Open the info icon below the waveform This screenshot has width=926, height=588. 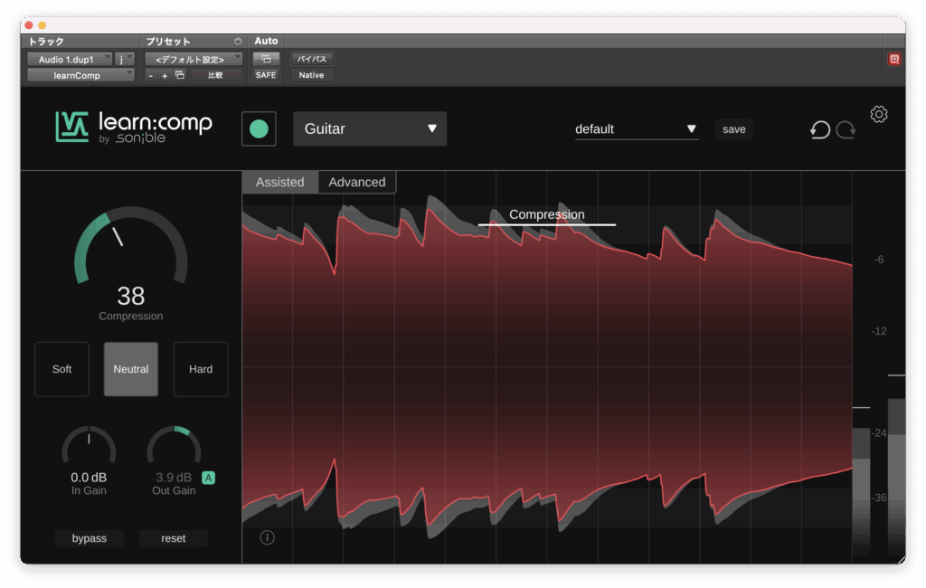tap(267, 537)
